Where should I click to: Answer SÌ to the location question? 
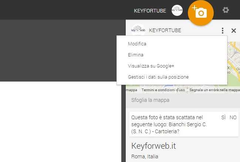(223, 117)
